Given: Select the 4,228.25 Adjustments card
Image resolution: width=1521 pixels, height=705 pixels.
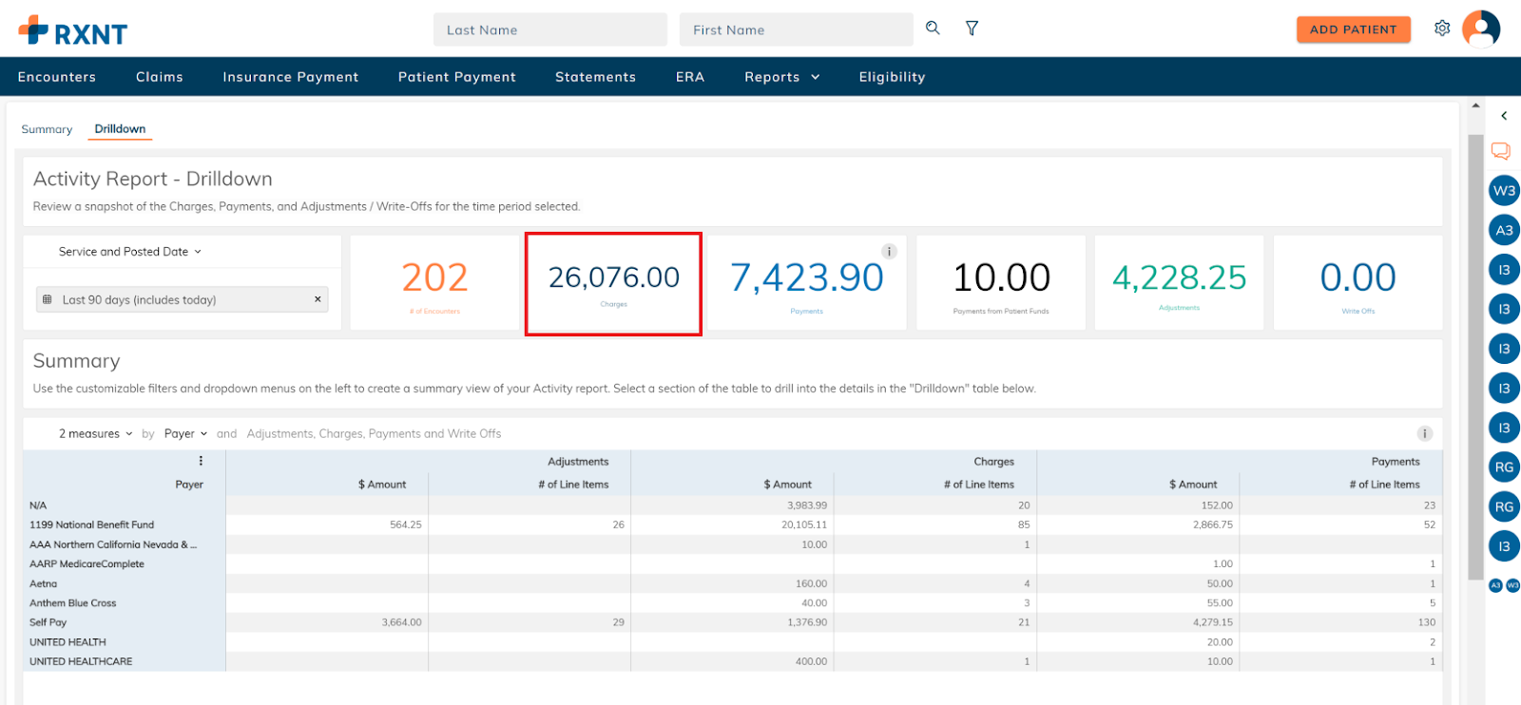Looking at the screenshot, I should [1180, 283].
